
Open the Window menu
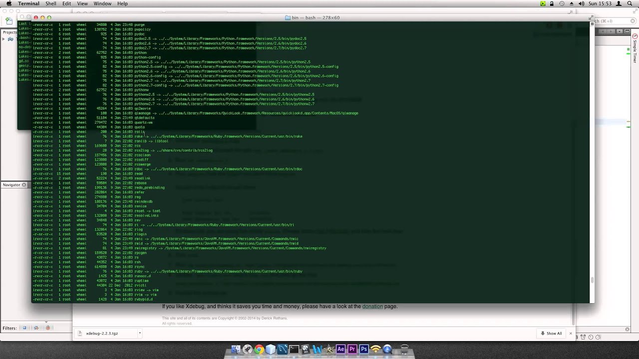(x=102, y=3)
